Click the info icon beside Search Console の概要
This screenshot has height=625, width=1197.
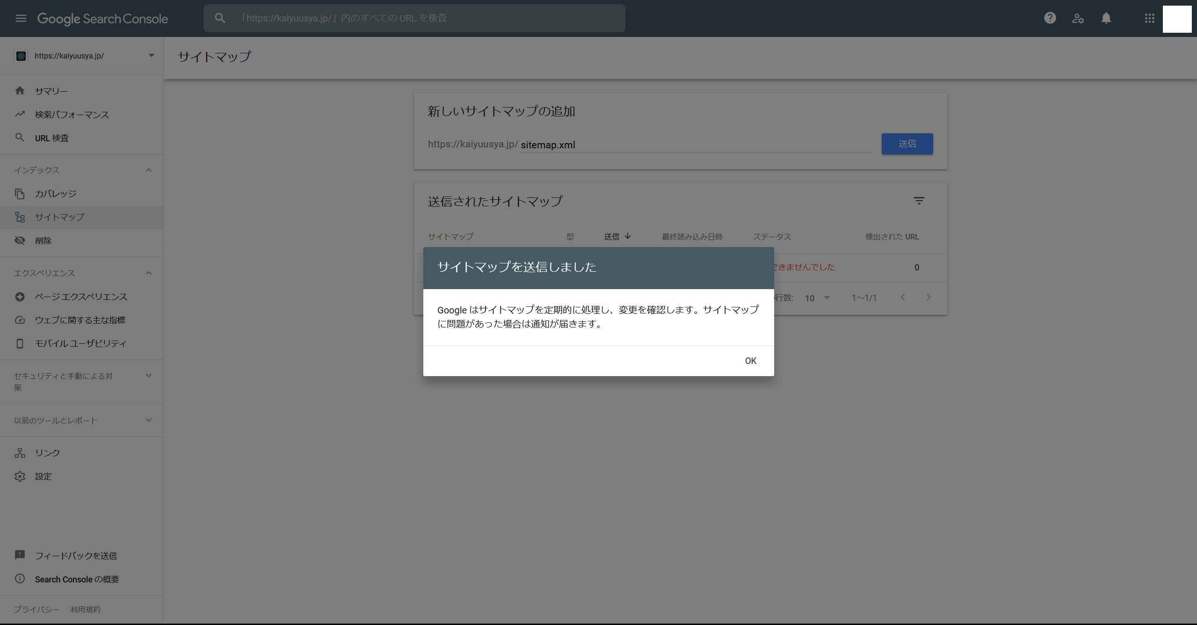pyautogui.click(x=20, y=579)
